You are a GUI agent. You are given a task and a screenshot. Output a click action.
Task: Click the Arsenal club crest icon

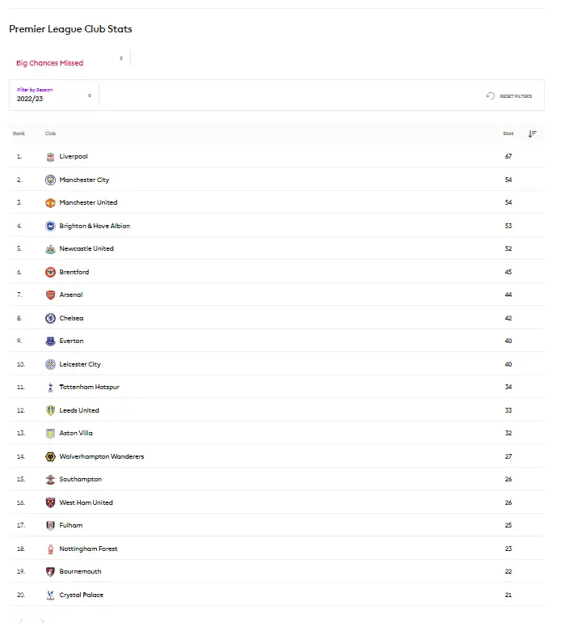(x=50, y=295)
